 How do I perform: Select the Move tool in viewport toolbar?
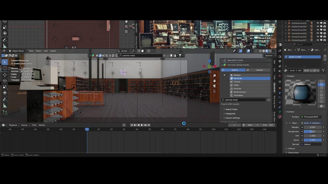(5, 74)
